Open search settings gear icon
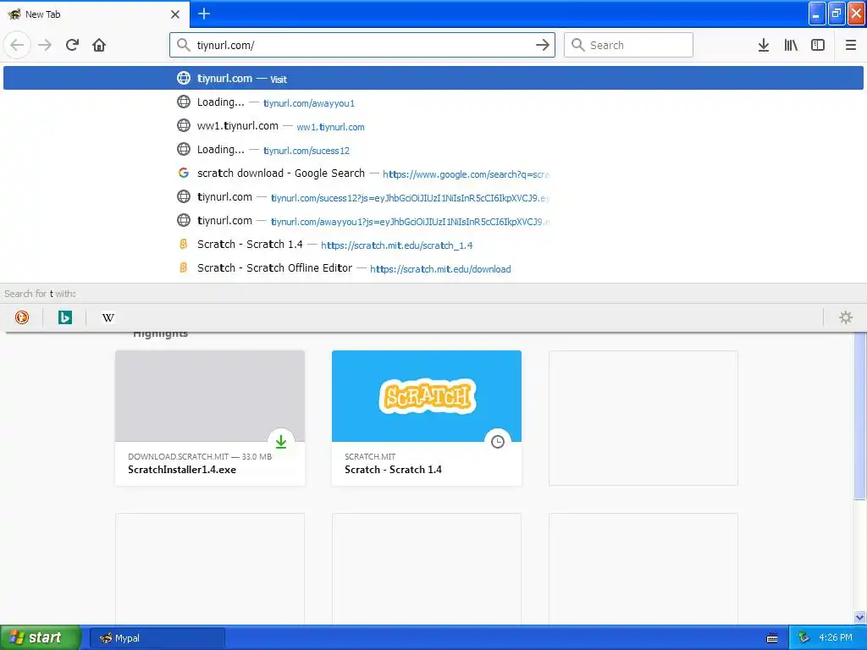The image size is (867, 650). pos(846,317)
